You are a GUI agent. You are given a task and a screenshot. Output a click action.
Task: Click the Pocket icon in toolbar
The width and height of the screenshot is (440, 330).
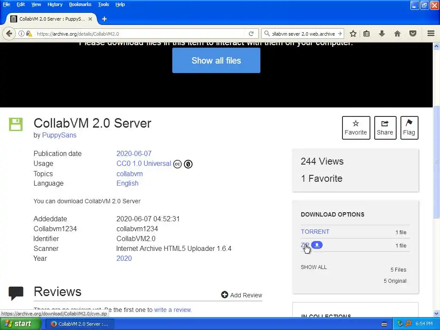pyautogui.click(x=413, y=34)
